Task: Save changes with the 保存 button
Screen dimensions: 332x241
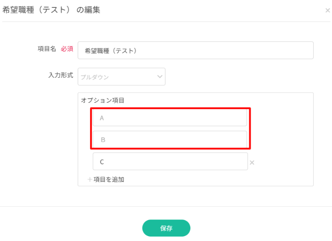Action: coord(166,228)
